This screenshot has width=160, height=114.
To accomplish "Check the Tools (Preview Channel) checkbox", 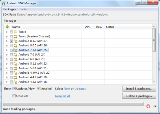I will (x=11, y=37).
